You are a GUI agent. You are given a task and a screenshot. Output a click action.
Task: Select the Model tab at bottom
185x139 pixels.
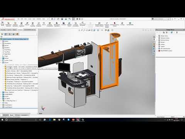[x=12, y=115]
